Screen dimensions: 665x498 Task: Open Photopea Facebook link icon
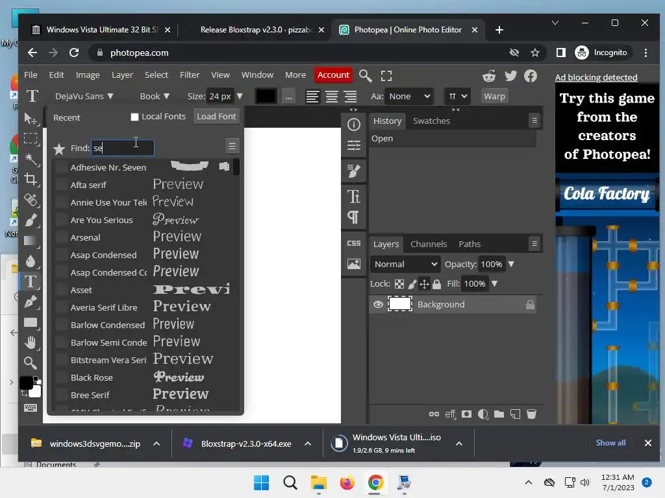[x=531, y=75]
